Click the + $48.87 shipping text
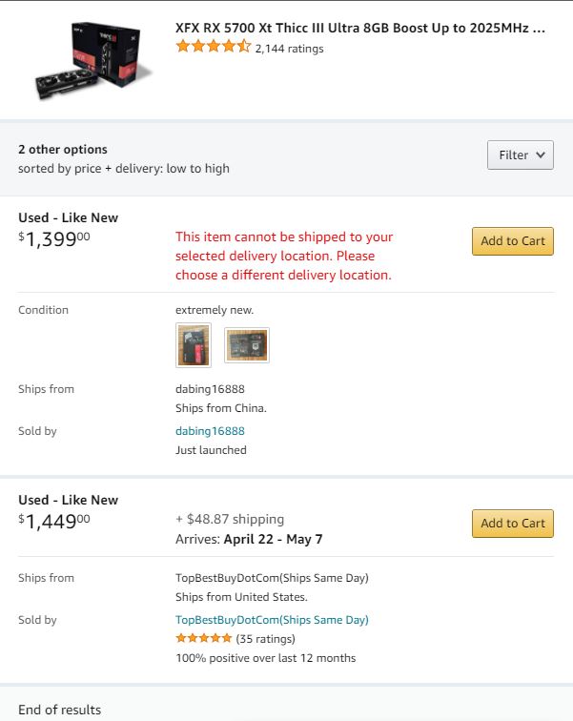This screenshot has height=721, width=573. click(x=230, y=520)
